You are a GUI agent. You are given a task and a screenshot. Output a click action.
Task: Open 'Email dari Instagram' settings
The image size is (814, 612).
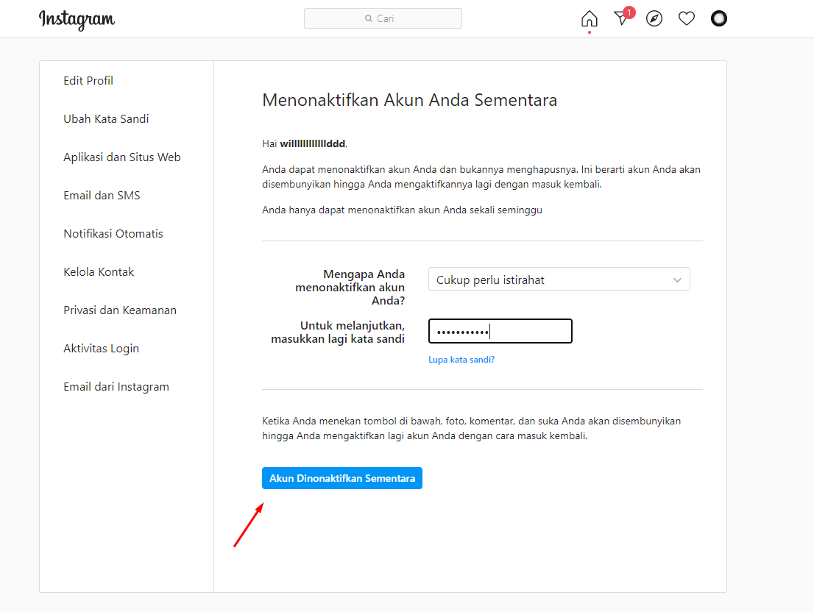[116, 386]
